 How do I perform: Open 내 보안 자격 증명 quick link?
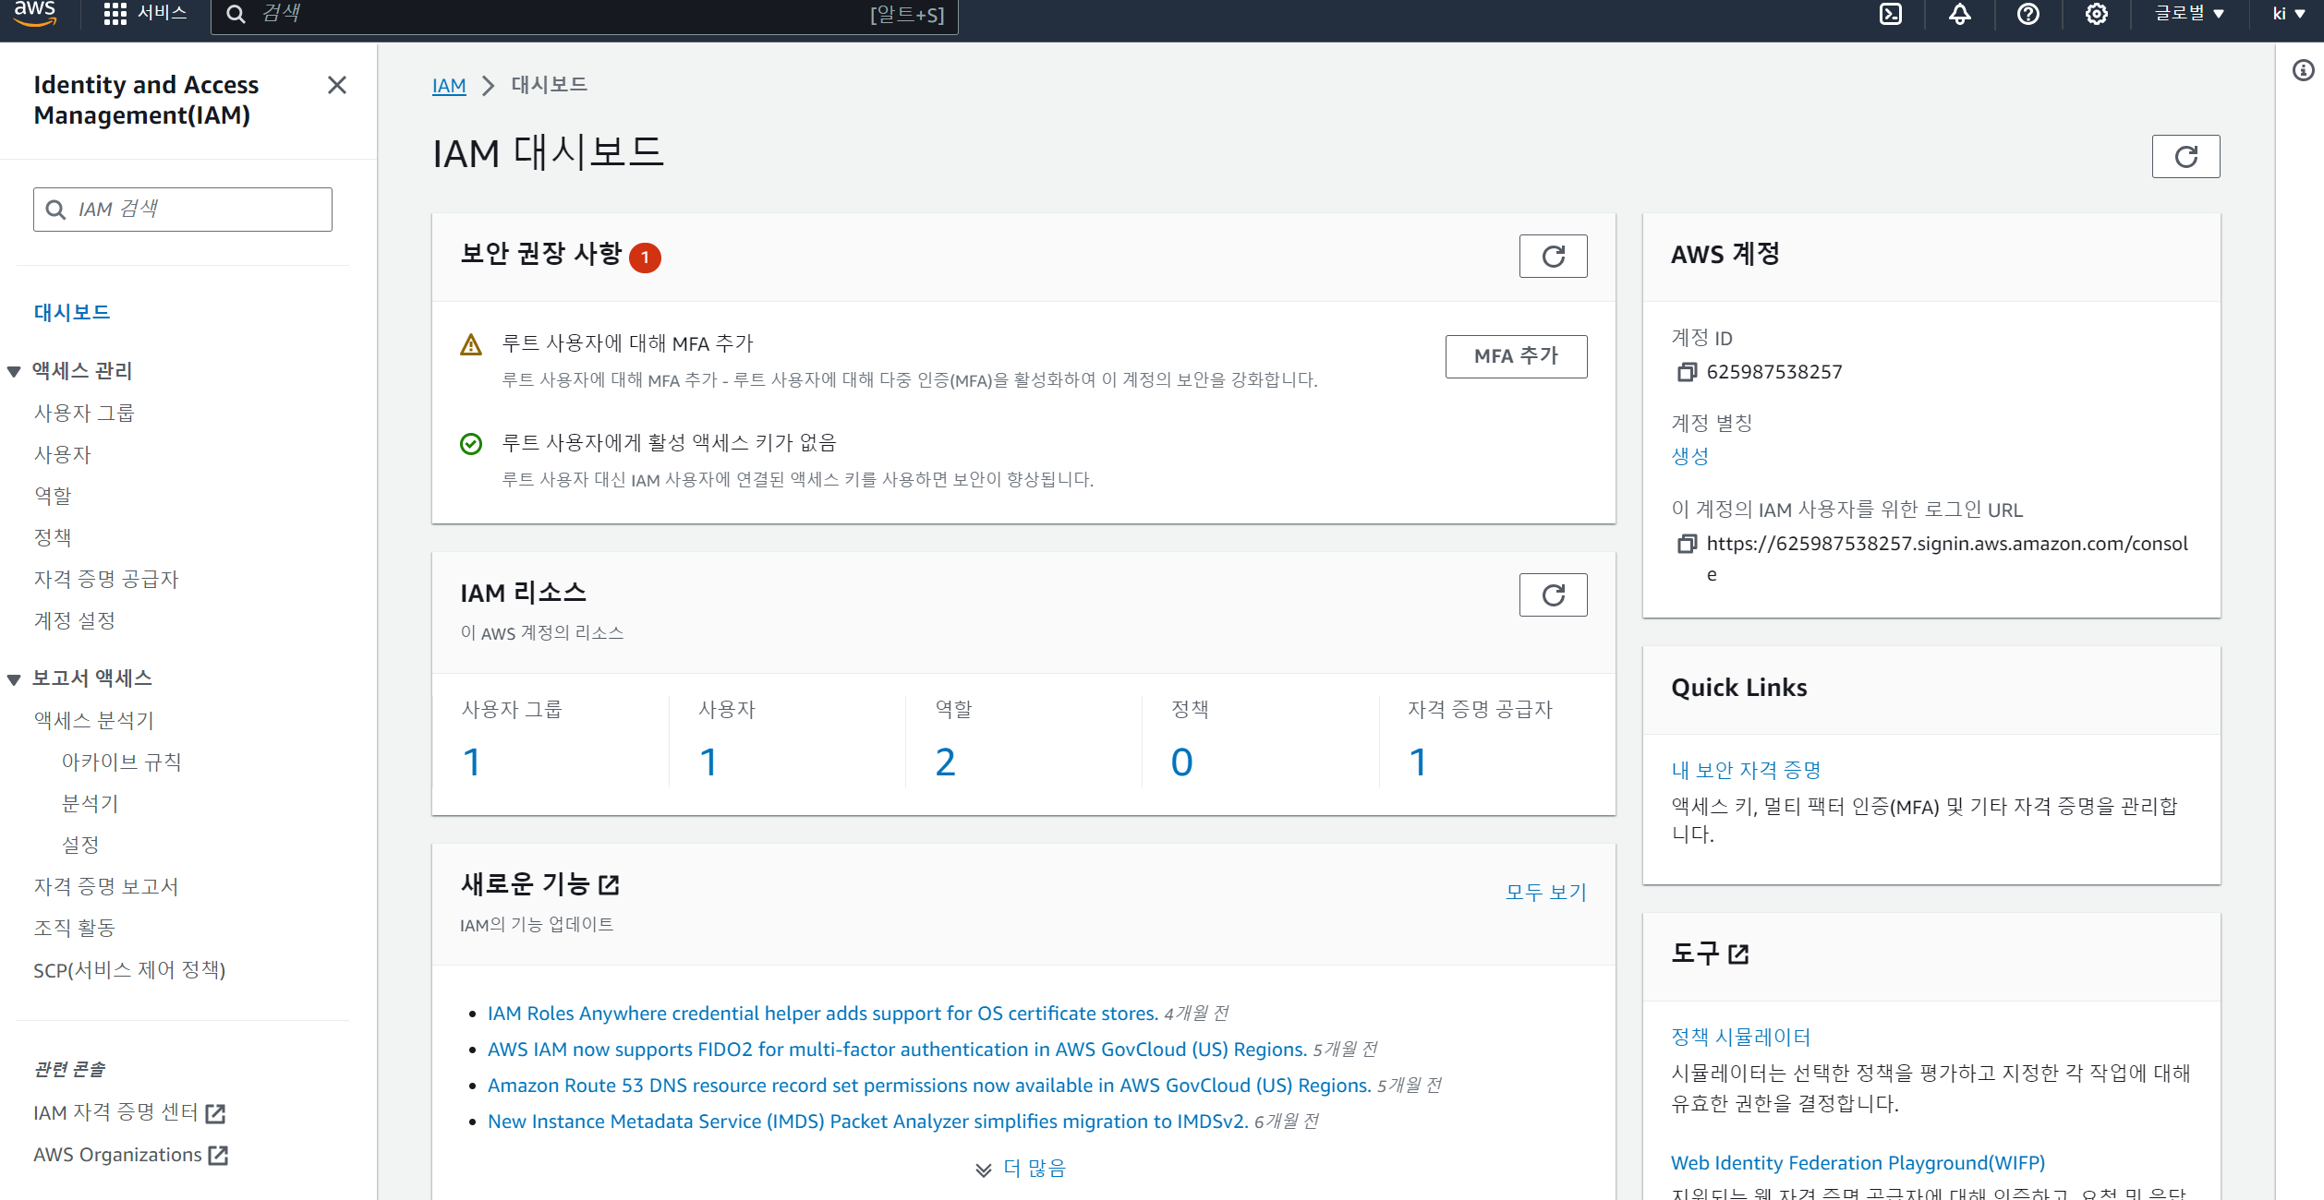(1746, 770)
